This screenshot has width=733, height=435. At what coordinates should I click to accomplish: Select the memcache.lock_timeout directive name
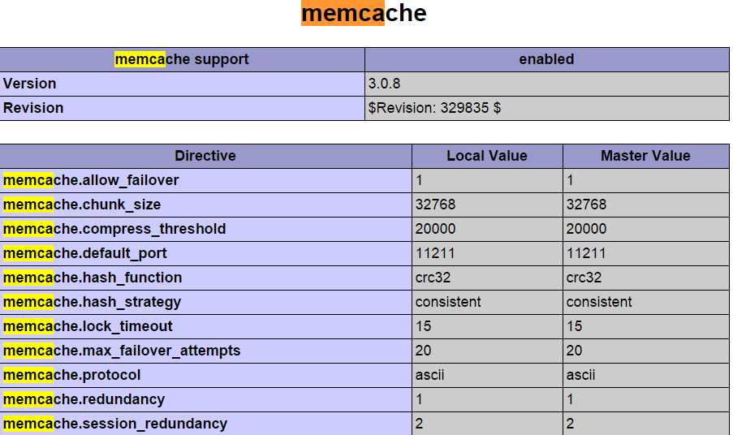coord(88,326)
